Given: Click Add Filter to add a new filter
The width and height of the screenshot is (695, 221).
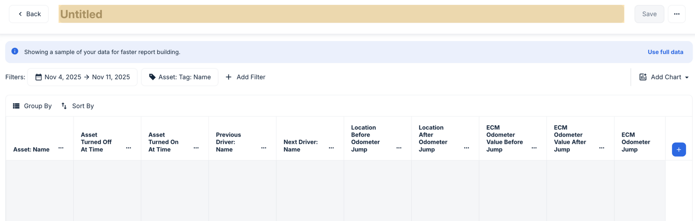Looking at the screenshot, I should (x=246, y=77).
